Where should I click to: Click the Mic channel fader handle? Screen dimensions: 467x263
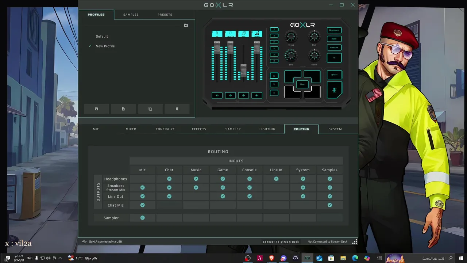tap(217, 47)
